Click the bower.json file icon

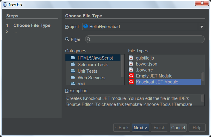coord(131,64)
